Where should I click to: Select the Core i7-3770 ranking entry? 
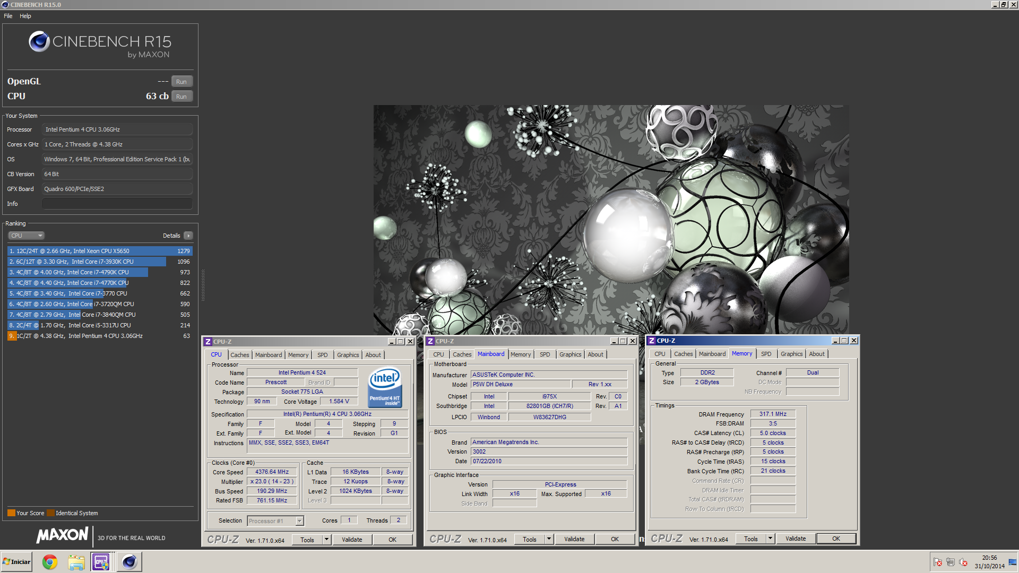(x=100, y=293)
